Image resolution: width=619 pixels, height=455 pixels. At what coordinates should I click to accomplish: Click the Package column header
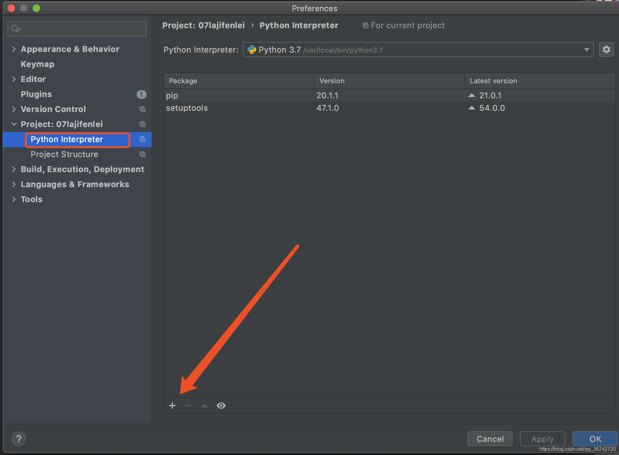point(239,81)
